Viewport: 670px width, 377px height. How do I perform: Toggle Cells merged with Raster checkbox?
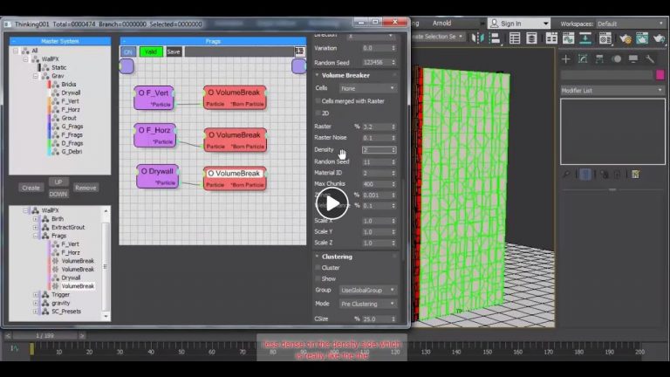tap(318, 101)
